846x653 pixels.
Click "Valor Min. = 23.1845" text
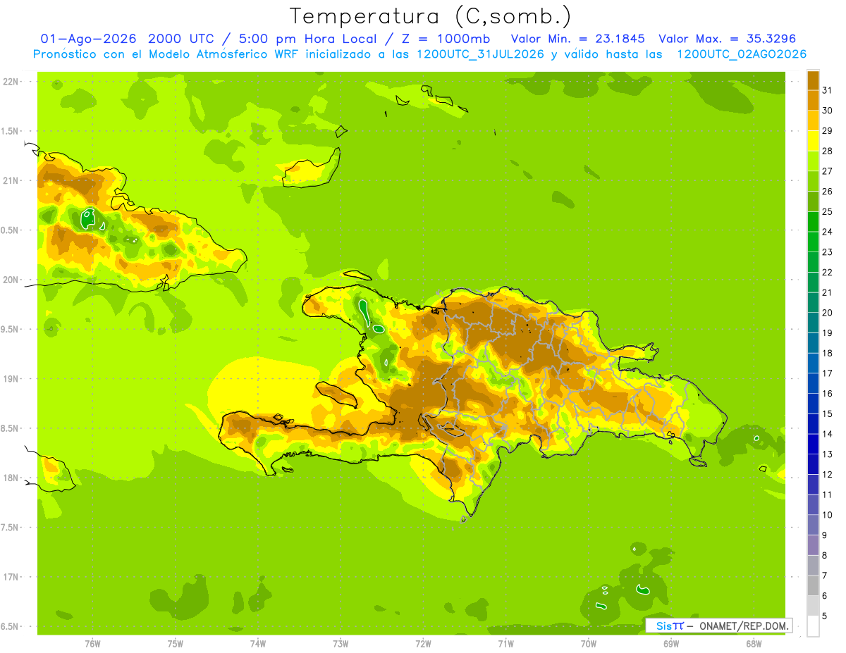coord(578,39)
